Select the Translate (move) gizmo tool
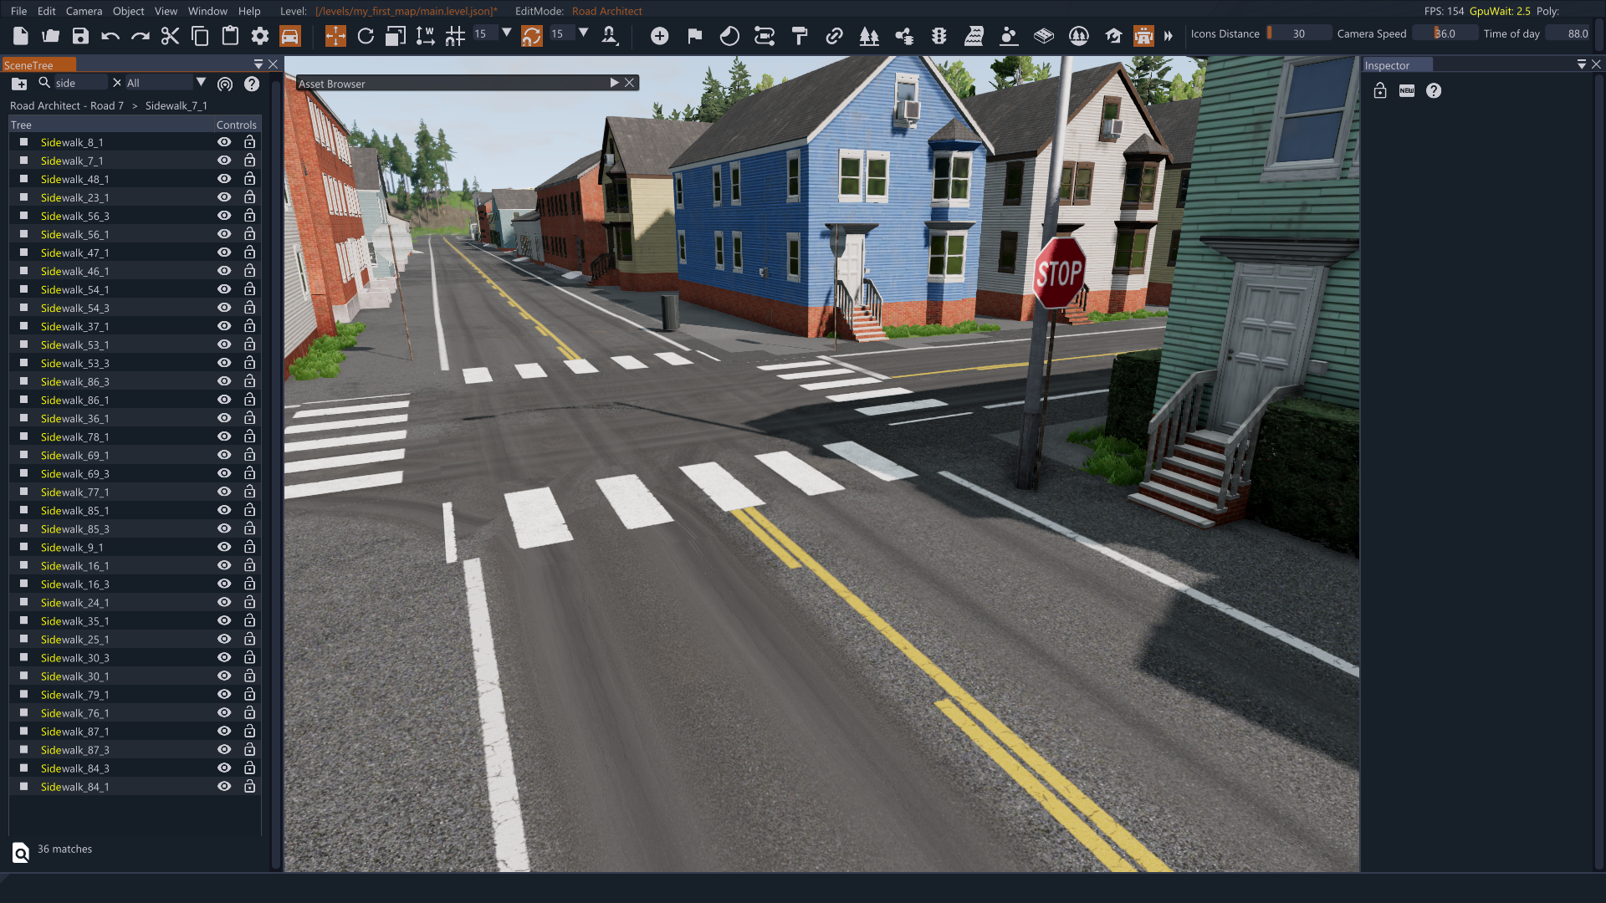Image resolution: width=1606 pixels, height=903 pixels. (x=335, y=35)
